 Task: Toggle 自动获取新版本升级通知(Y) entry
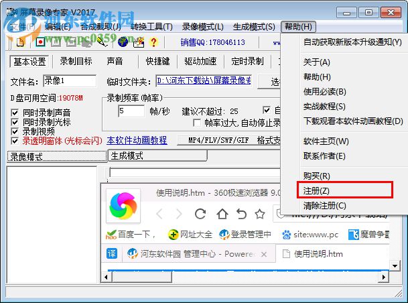tap(352, 42)
